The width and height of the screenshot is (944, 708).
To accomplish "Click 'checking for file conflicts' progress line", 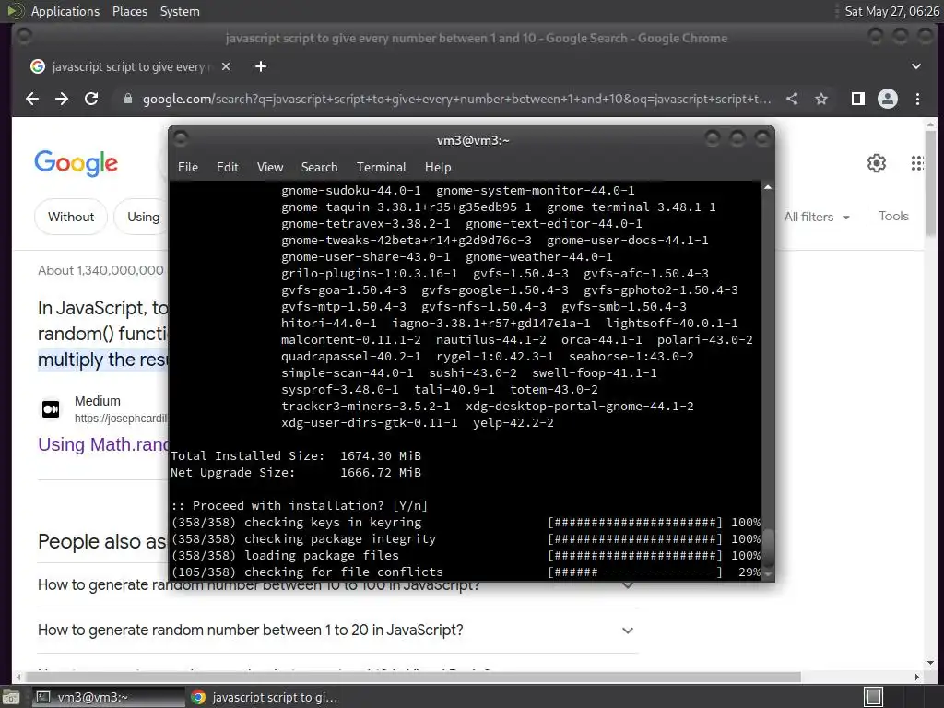I will 466,572.
